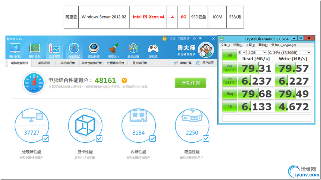
Task: Click the skin download icon in Ludashi title bar
Action: [194, 38]
